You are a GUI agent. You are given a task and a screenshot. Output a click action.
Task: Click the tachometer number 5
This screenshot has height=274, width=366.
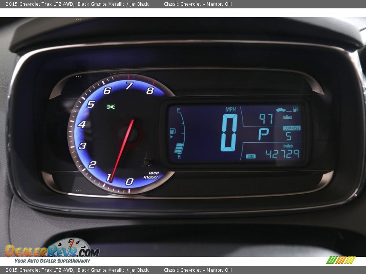click(91, 104)
